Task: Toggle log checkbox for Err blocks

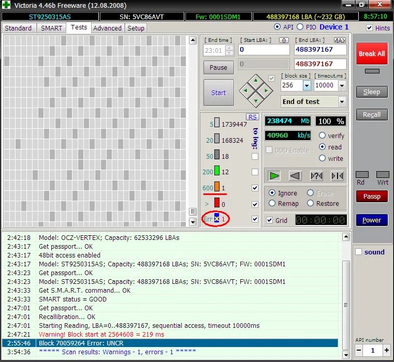Action: (255, 219)
